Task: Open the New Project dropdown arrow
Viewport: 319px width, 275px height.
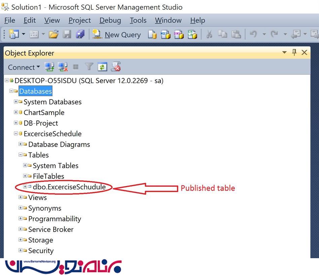Action: pyautogui.click(x=24, y=34)
